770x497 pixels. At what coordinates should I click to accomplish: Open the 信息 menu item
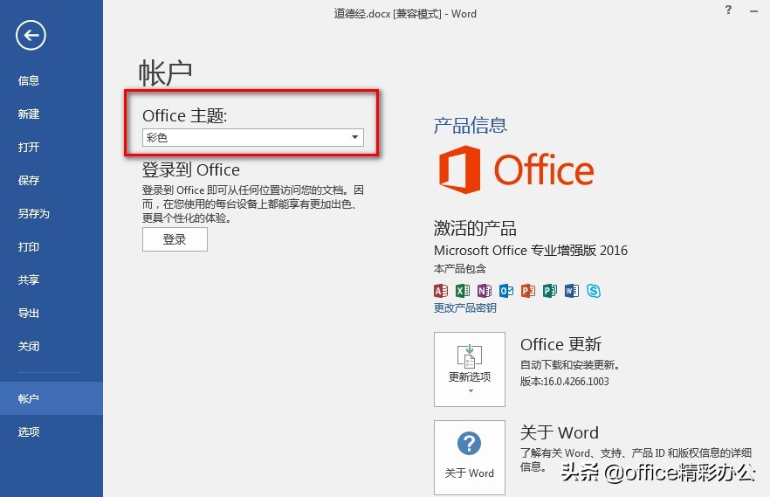click(29, 80)
